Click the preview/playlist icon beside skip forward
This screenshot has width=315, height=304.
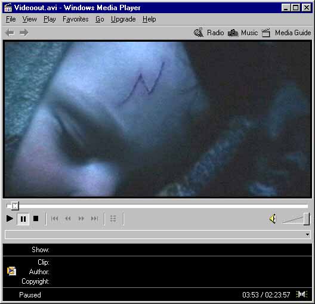(x=113, y=219)
